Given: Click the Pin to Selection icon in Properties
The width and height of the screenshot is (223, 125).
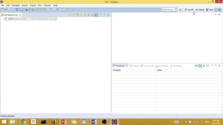Looking at the screenshot, I should point(196,66).
